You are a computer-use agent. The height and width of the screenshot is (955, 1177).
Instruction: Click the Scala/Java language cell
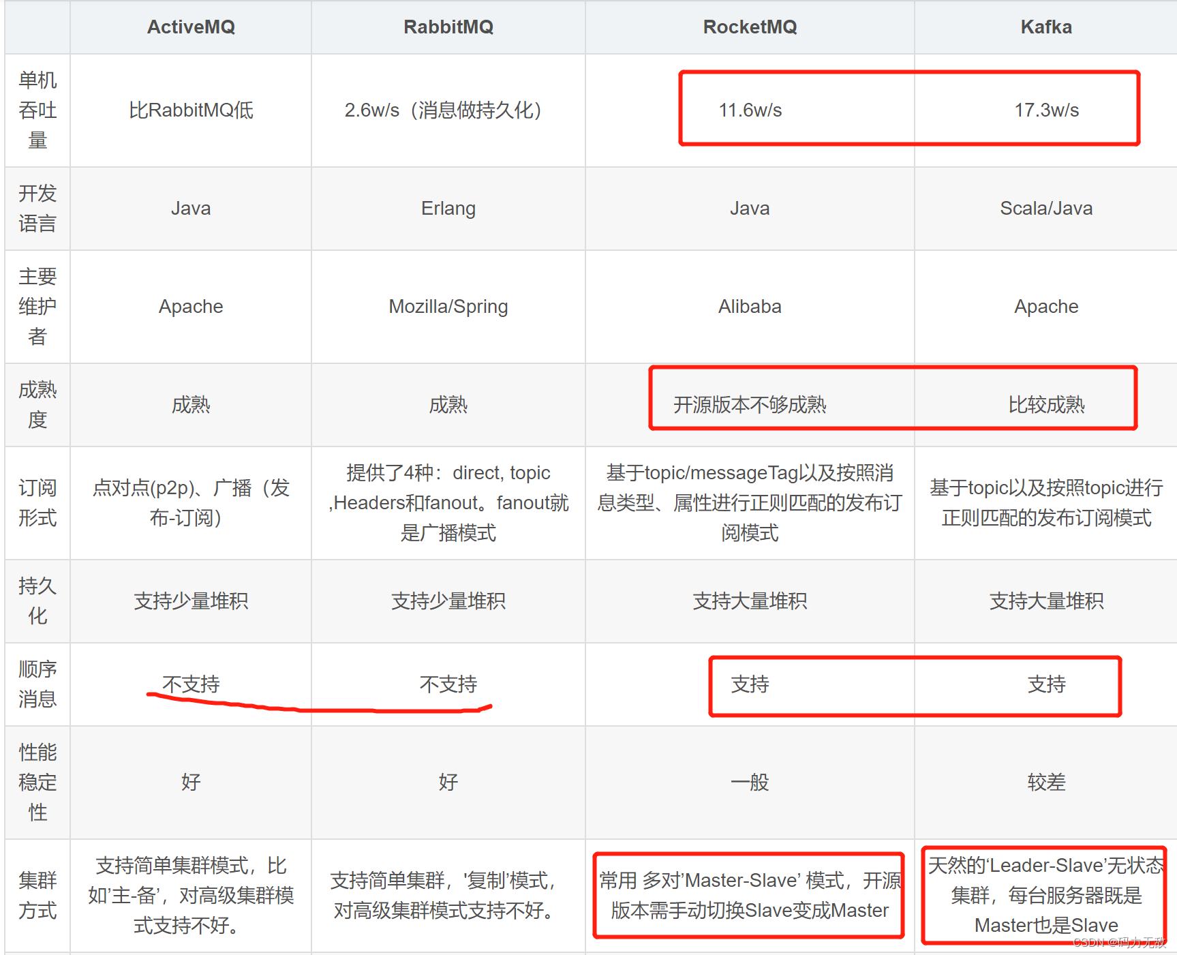click(1046, 209)
